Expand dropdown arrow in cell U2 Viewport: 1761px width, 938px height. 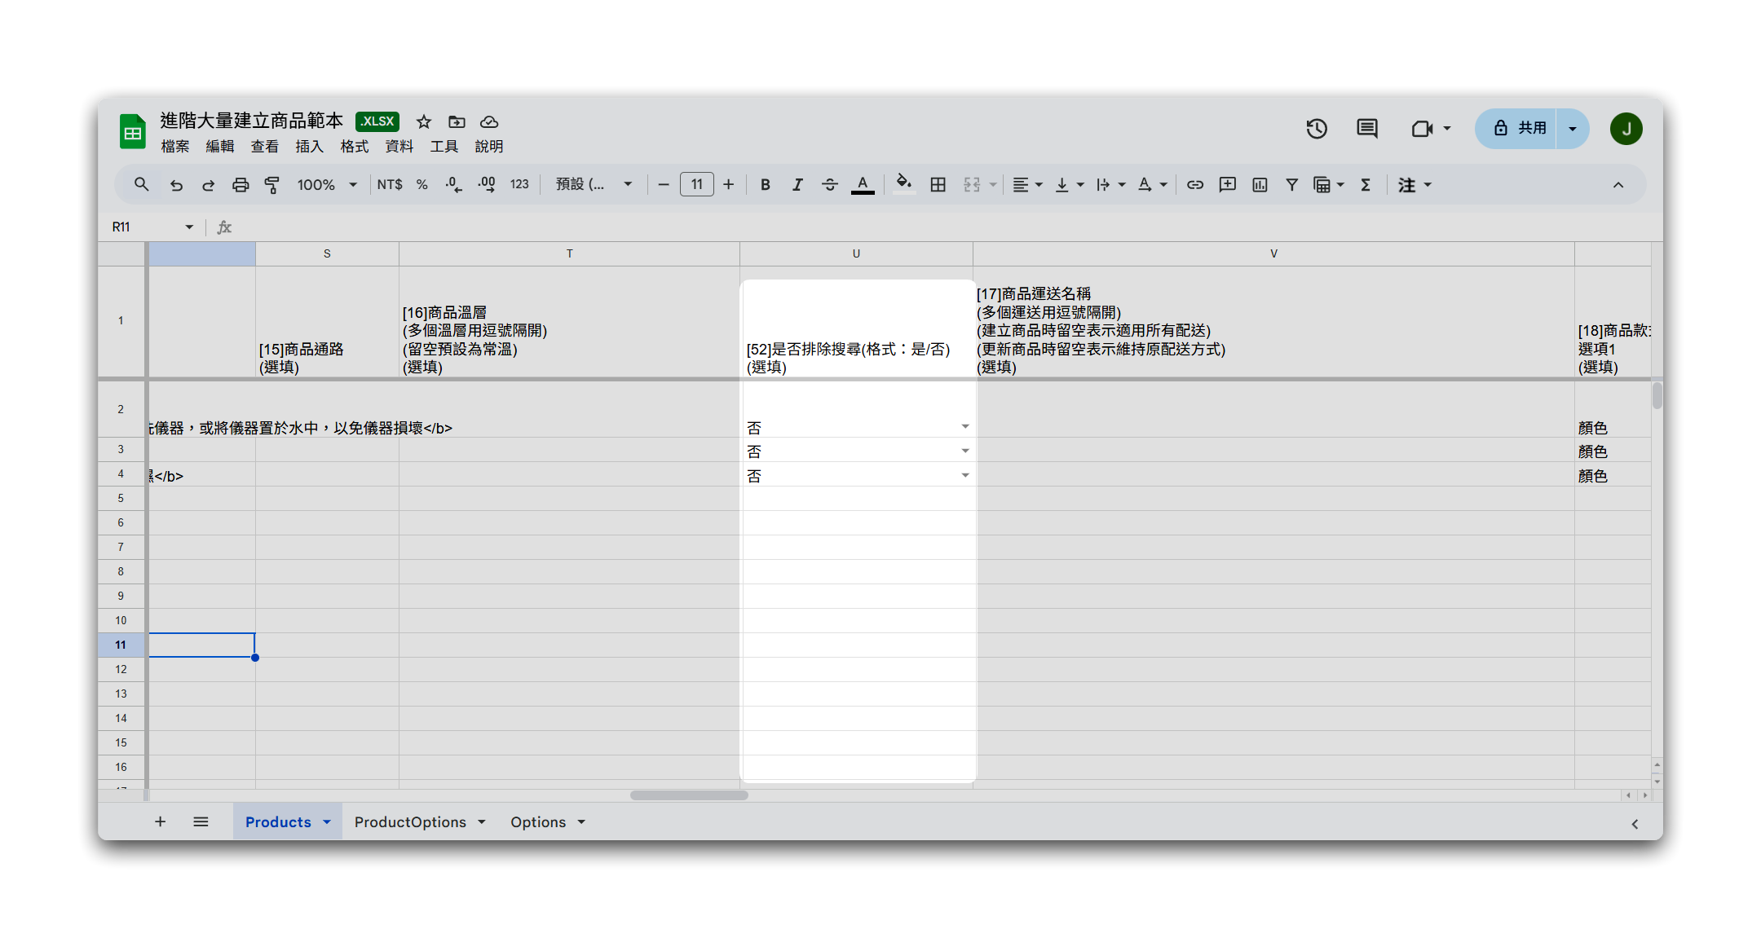(965, 427)
